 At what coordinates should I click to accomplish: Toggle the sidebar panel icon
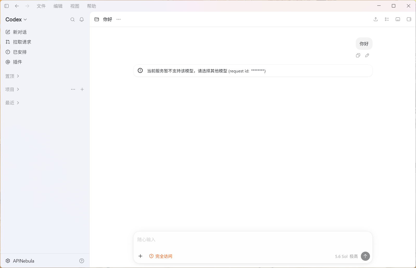click(6, 6)
